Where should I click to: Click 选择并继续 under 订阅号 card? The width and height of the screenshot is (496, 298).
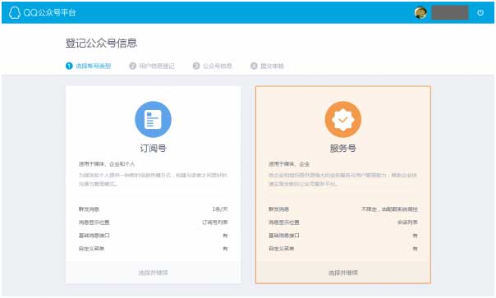click(x=153, y=273)
